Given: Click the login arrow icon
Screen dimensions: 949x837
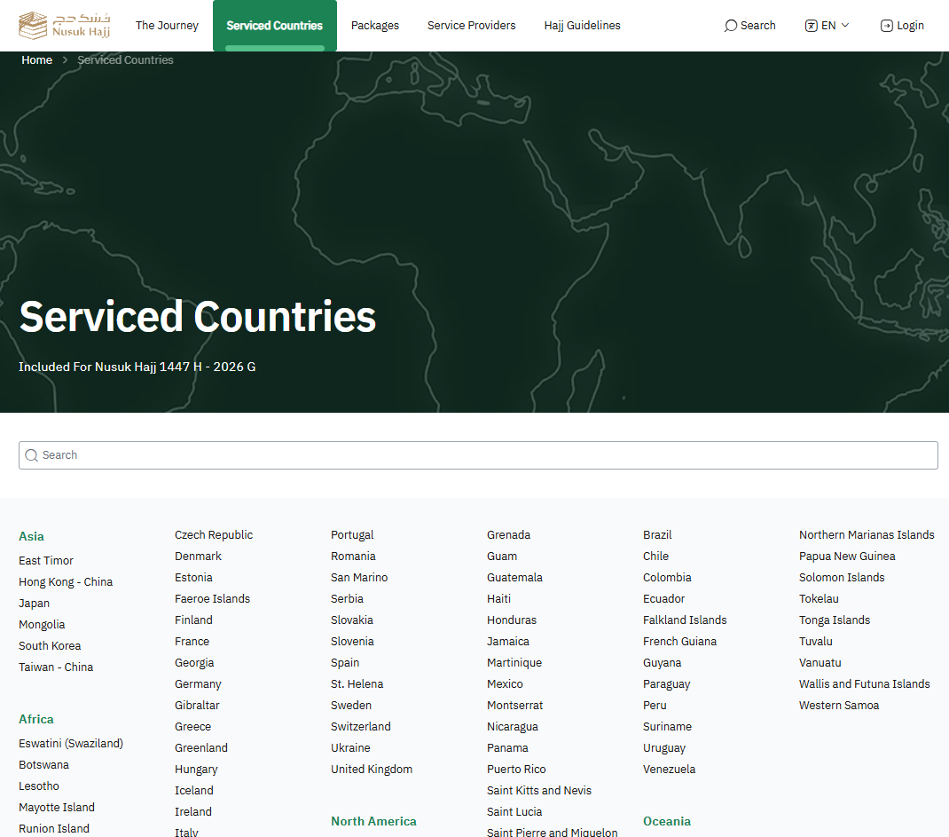Looking at the screenshot, I should (886, 26).
